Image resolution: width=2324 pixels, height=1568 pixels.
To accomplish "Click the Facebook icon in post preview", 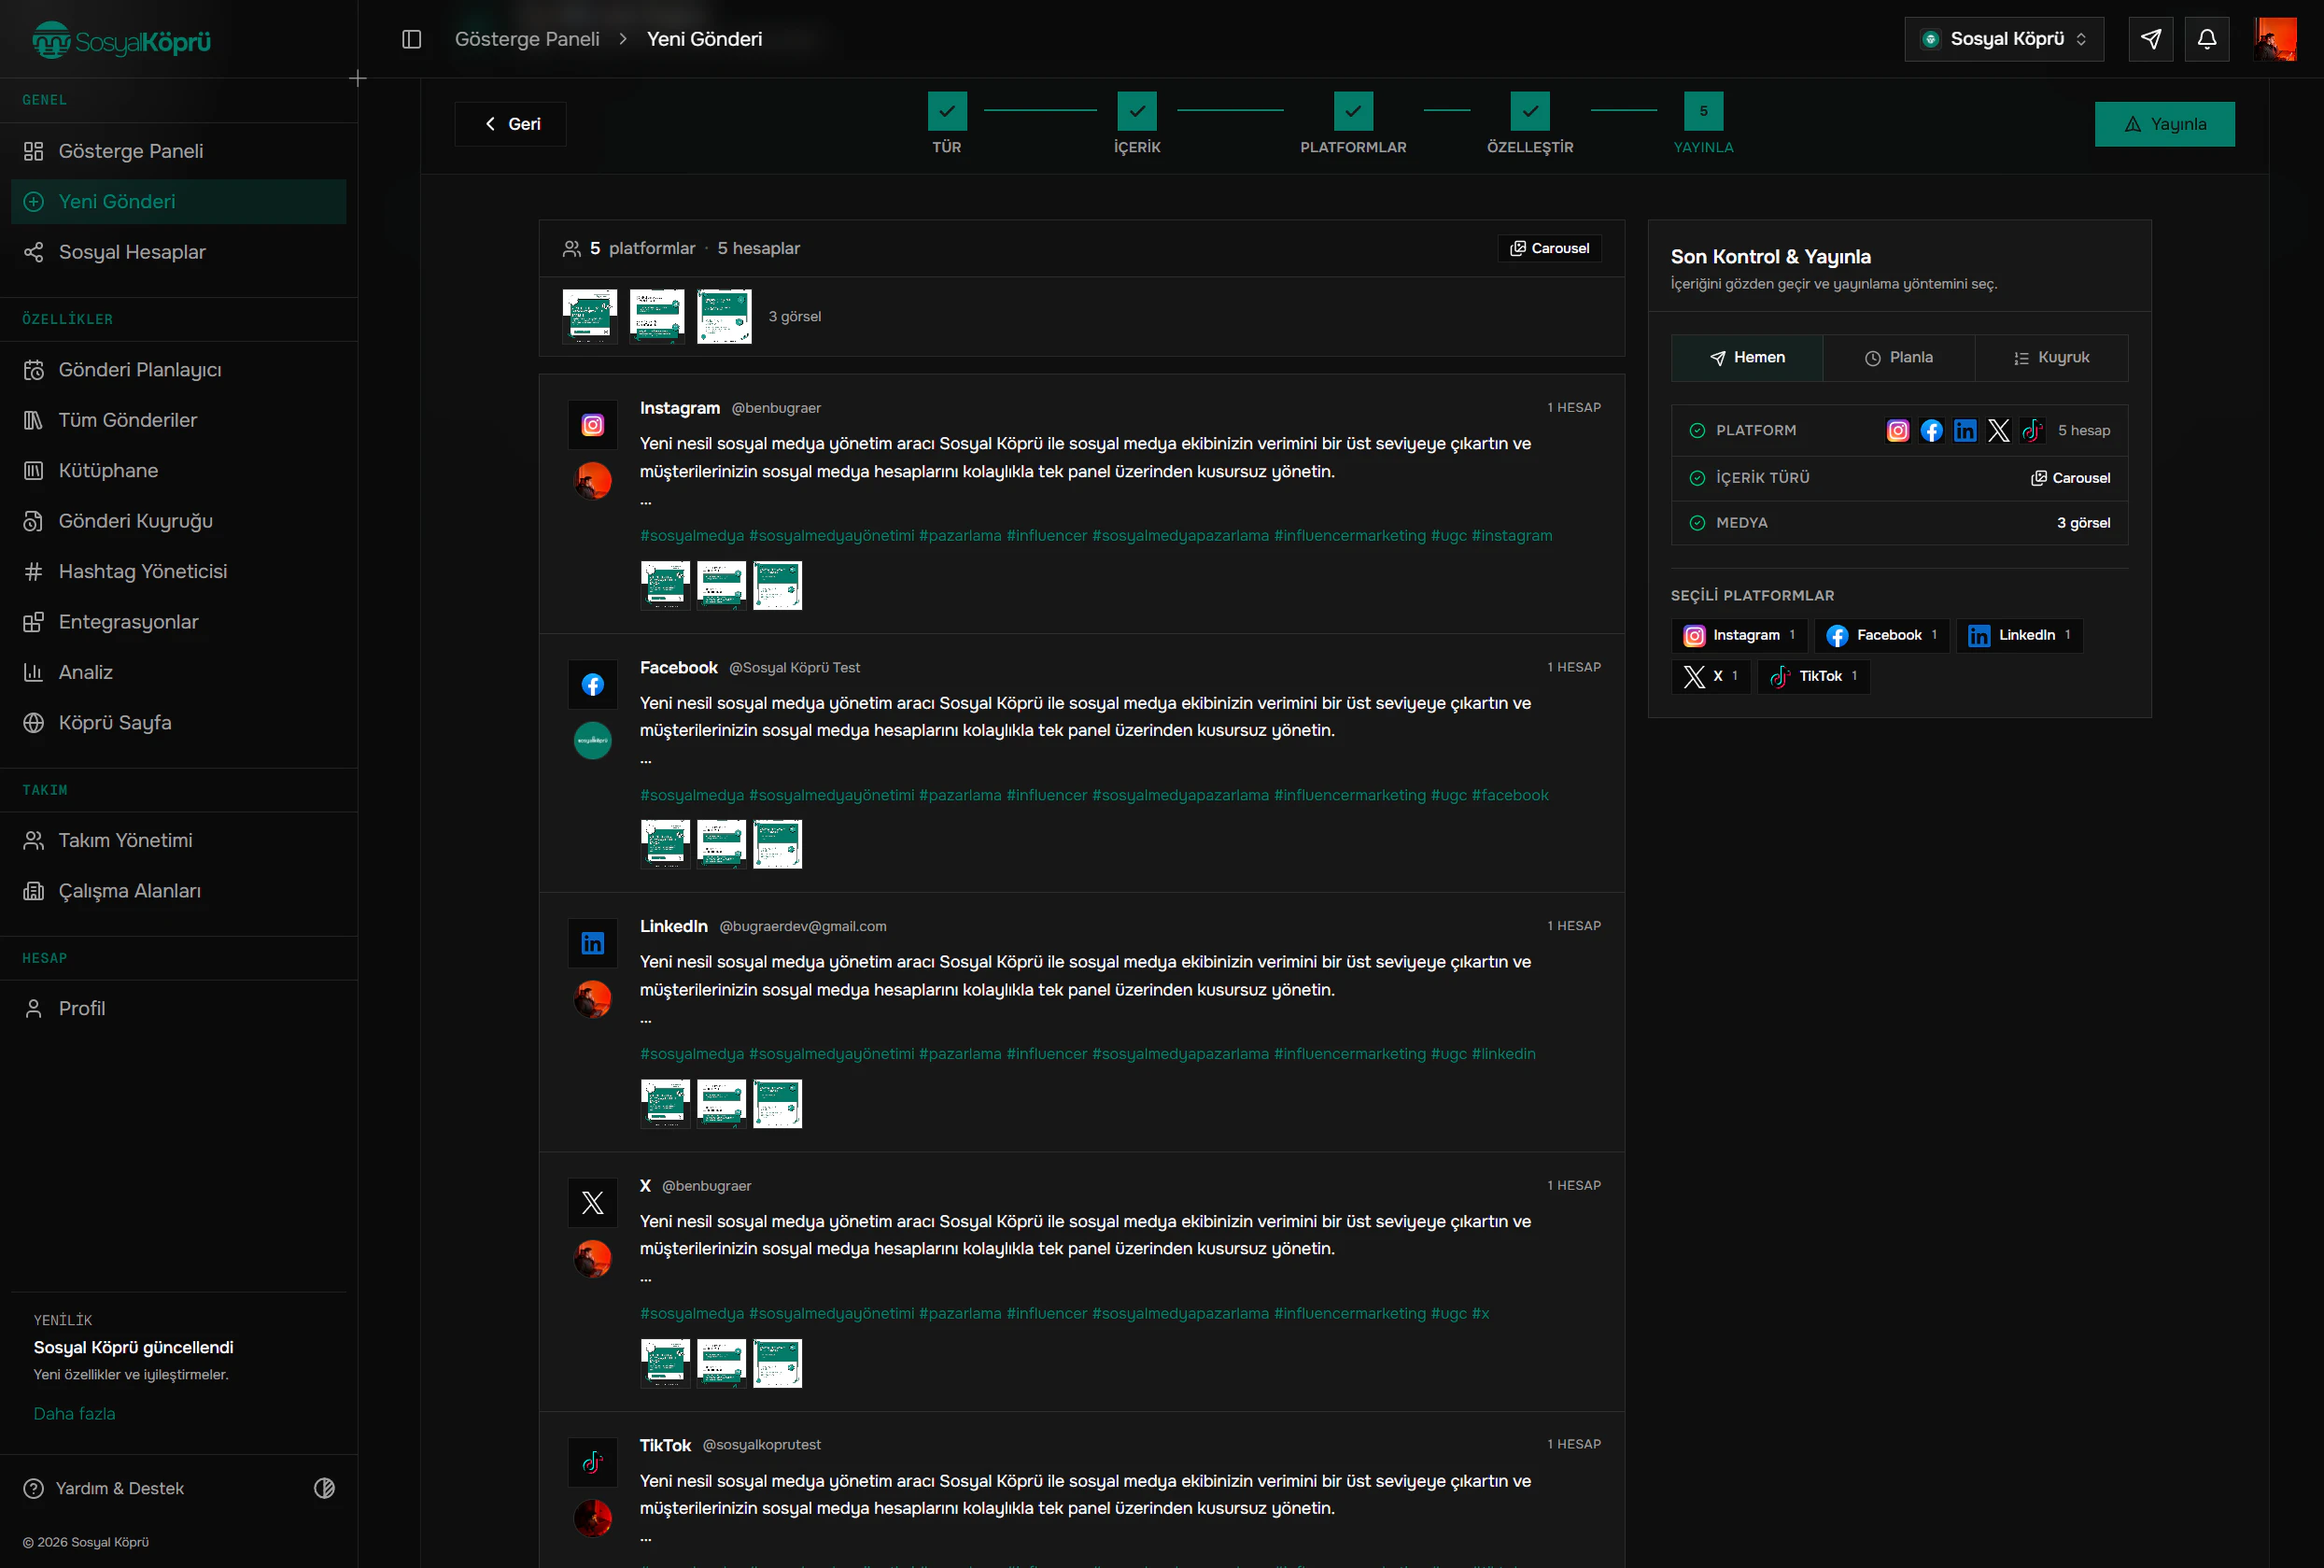I will tap(593, 685).
